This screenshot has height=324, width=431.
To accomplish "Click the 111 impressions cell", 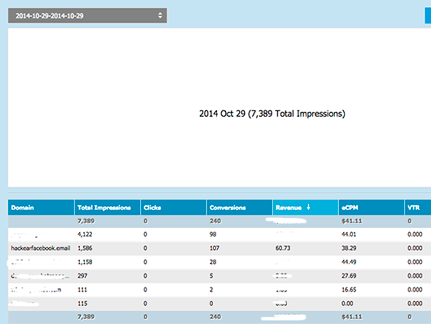I will [x=82, y=290].
